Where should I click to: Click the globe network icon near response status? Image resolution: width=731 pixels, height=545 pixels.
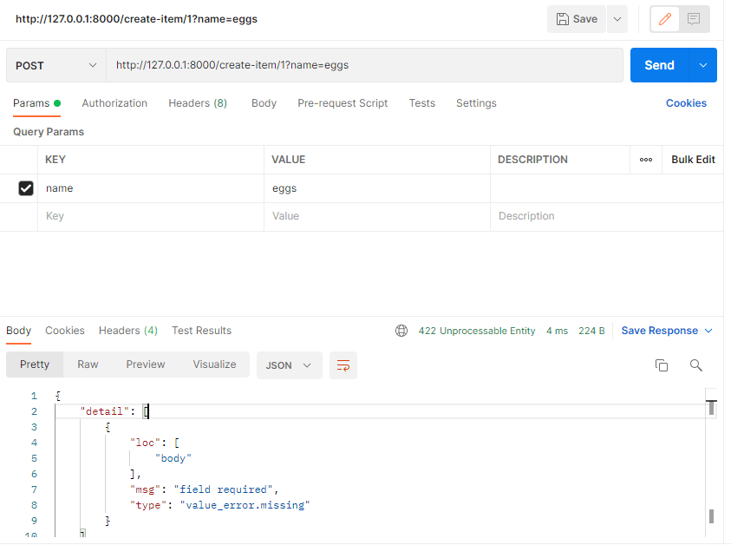click(401, 331)
